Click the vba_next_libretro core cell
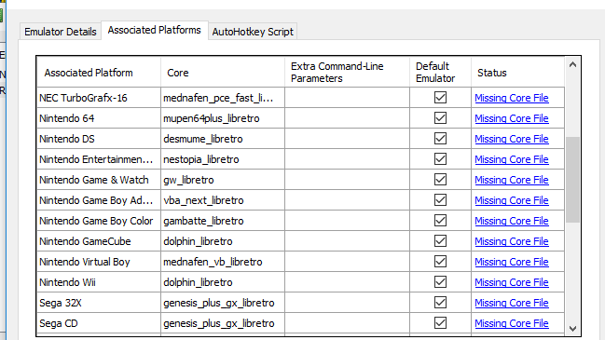605x340 pixels. (223, 200)
